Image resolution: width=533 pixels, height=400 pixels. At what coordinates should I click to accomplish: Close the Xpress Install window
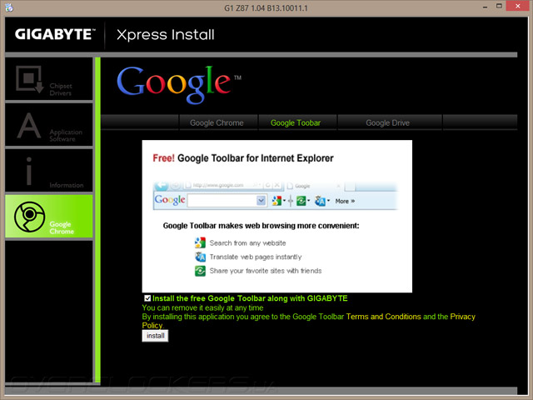[517, 6]
